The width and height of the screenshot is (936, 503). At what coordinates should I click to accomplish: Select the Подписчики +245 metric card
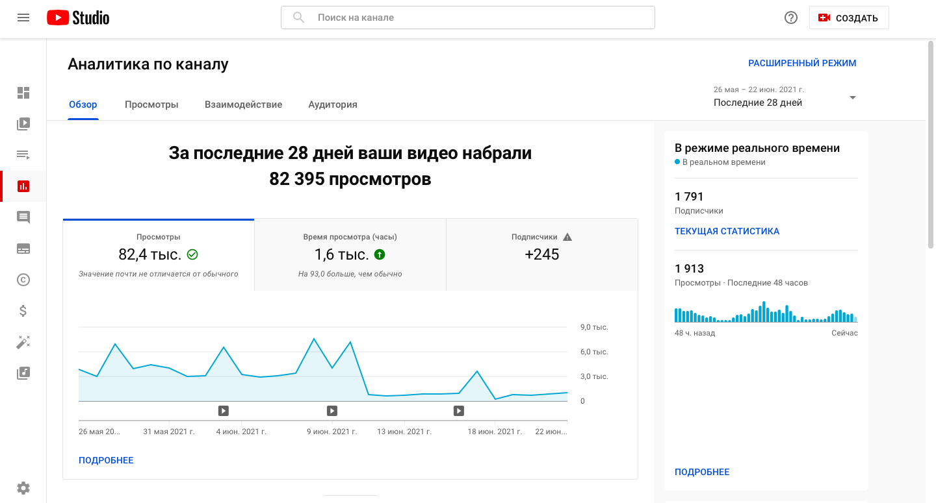point(542,255)
